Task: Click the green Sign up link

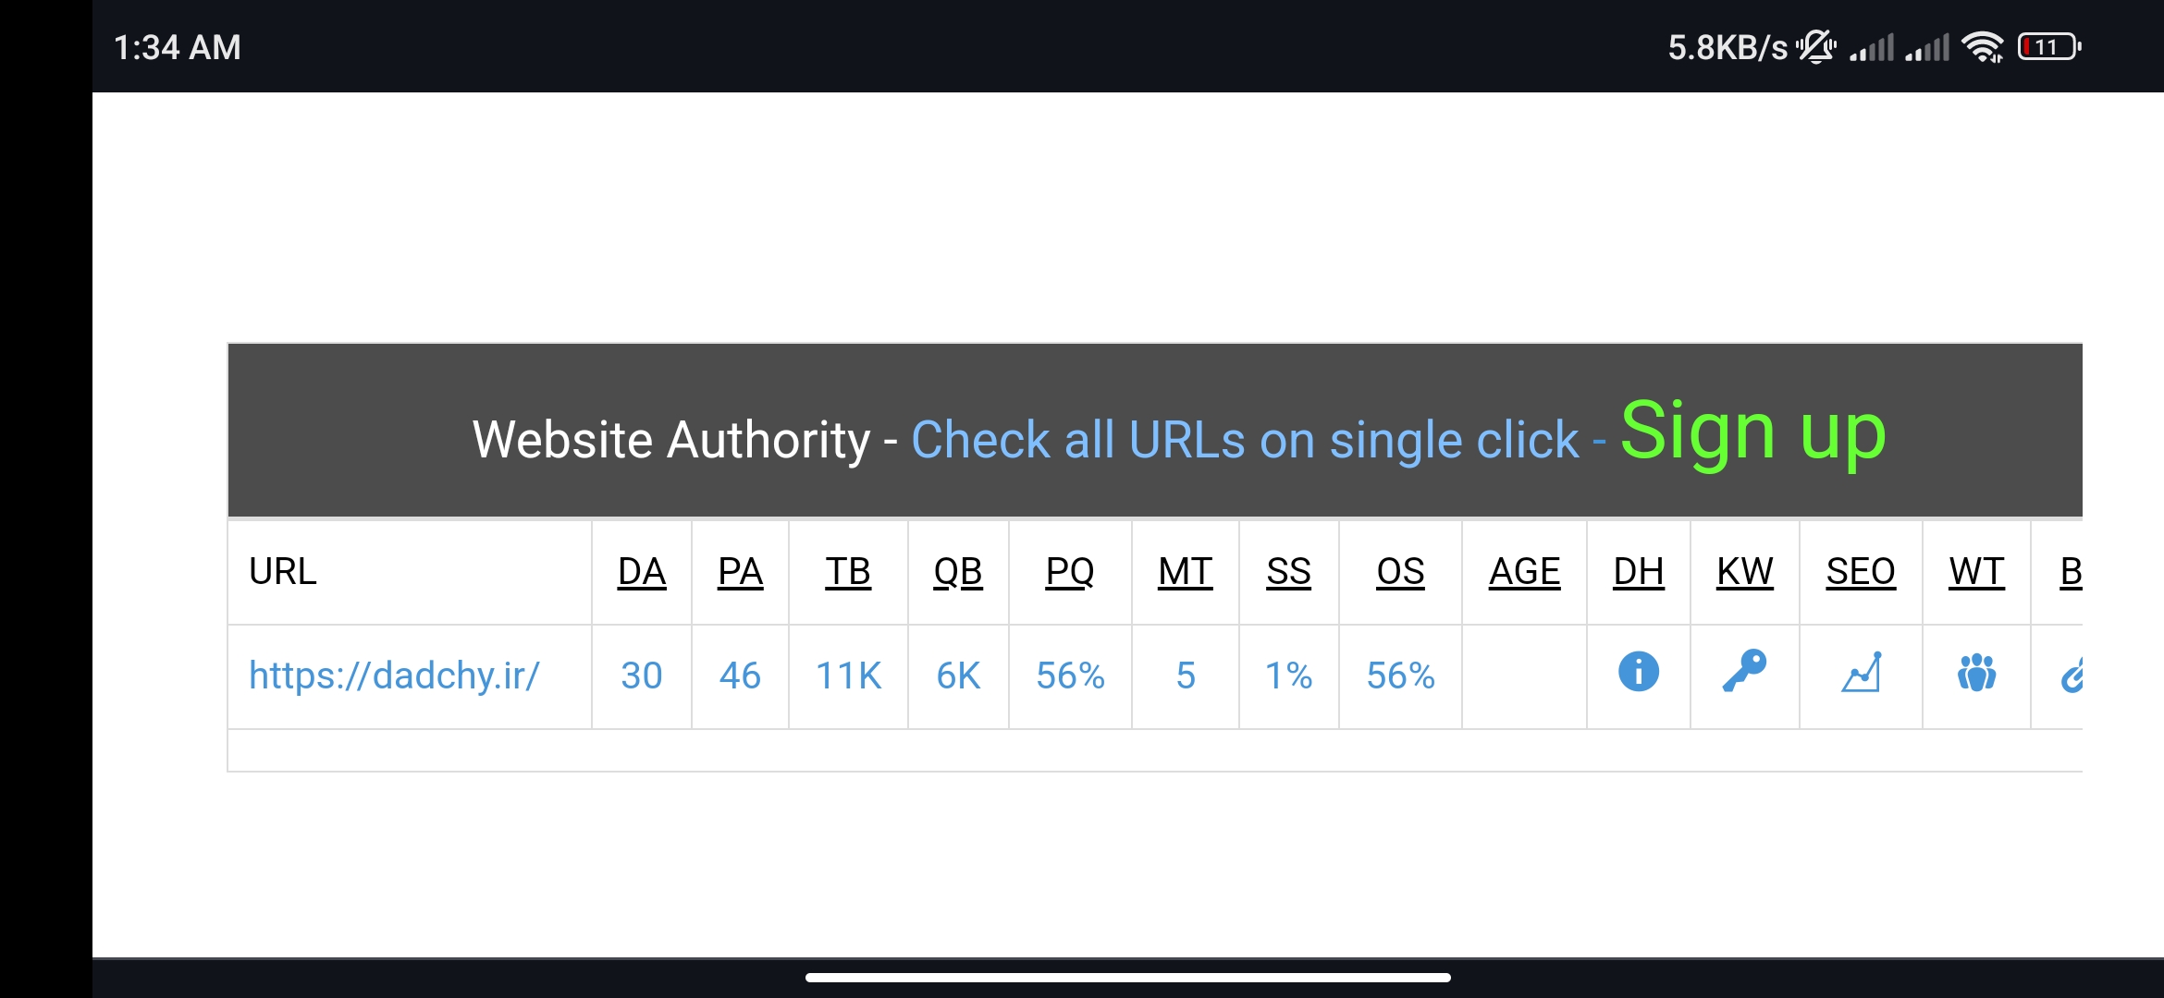Action: click(x=1752, y=432)
